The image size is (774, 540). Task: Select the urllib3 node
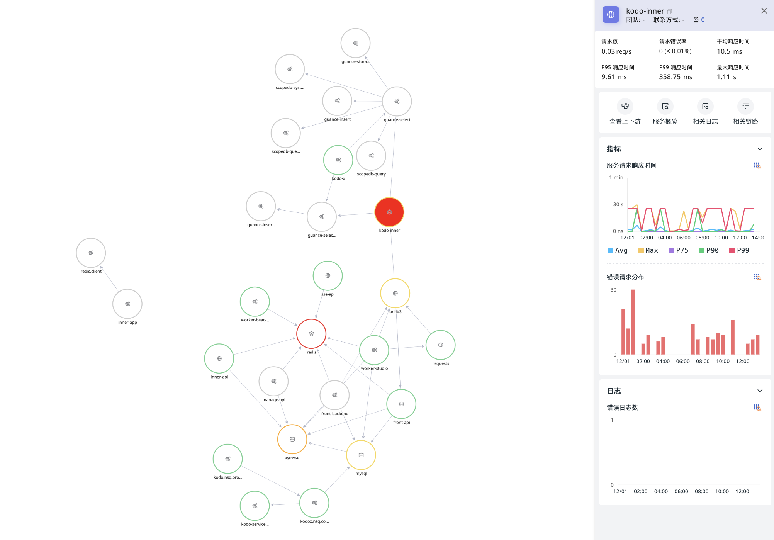tap(395, 293)
